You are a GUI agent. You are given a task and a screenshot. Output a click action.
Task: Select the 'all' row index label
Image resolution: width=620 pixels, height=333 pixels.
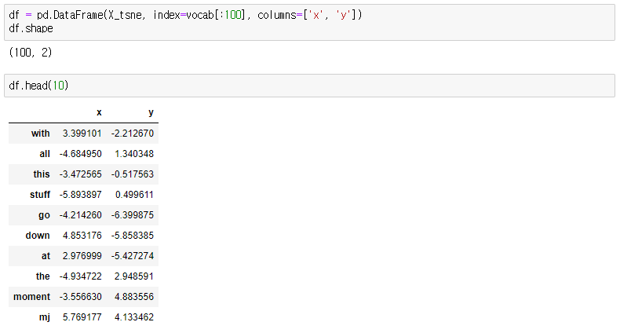tap(45, 154)
